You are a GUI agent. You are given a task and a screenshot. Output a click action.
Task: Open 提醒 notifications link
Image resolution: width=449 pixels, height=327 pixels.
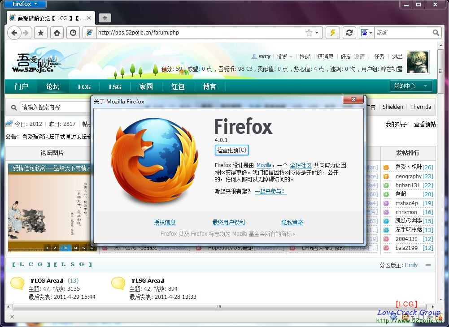tap(305, 56)
